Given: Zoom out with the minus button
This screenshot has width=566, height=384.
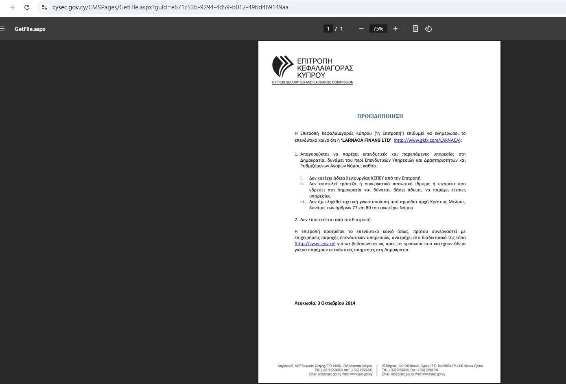Looking at the screenshot, I should pyautogui.click(x=361, y=29).
